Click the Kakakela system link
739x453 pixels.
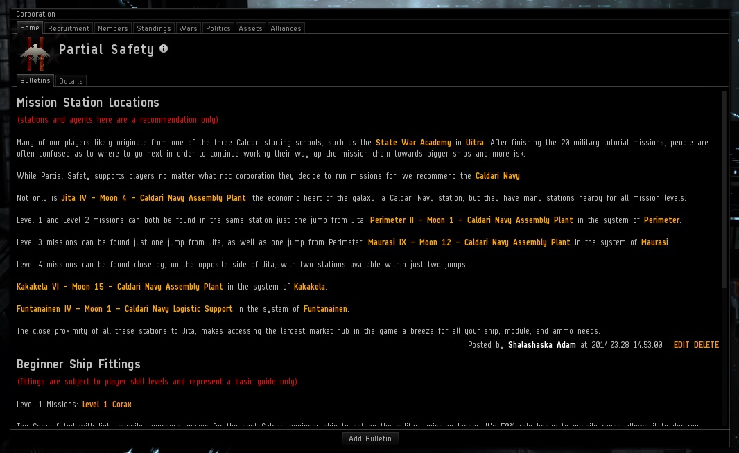(x=309, y=287)
